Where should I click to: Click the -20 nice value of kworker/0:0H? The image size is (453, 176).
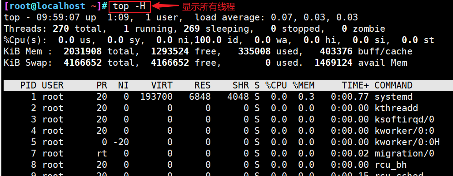[121, 142]
